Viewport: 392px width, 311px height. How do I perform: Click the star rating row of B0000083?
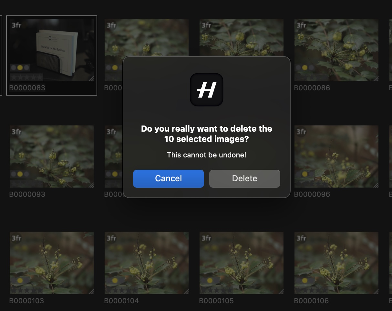pyautogui.click(x=26, y=77)
